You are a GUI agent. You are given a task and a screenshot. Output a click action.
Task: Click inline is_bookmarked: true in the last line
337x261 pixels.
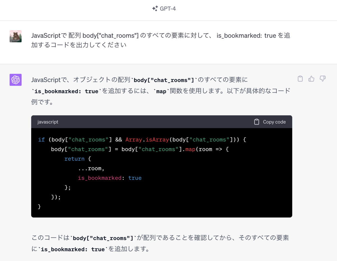coord(73,249)
